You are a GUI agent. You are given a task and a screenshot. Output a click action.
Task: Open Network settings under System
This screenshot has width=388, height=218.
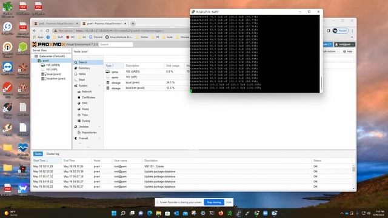[87, 91]
